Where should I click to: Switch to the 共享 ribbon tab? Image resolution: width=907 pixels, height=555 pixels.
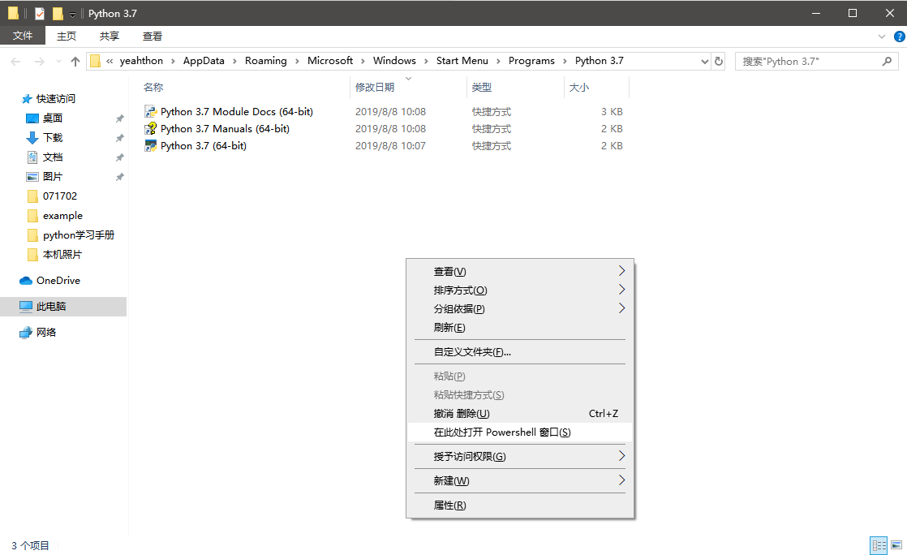coord(110,36)
